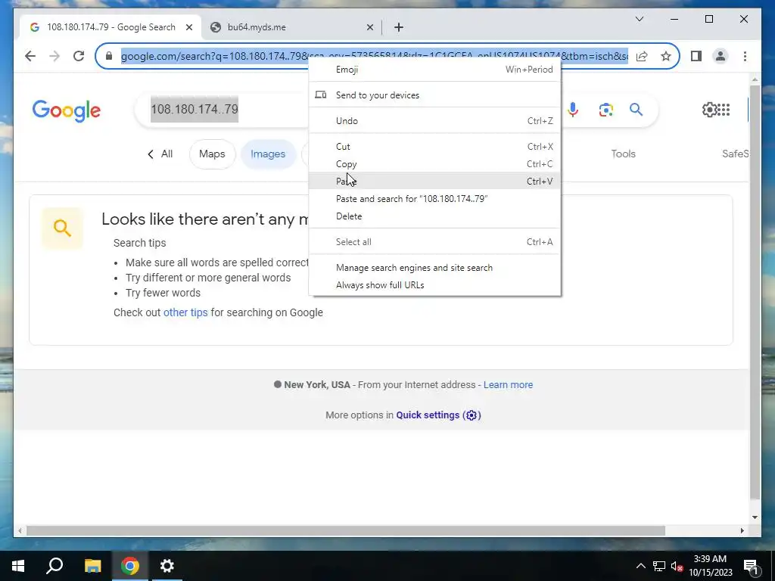
Task: Click the horizontal scrollbar right arrow
Action: [x=742, y=530]
